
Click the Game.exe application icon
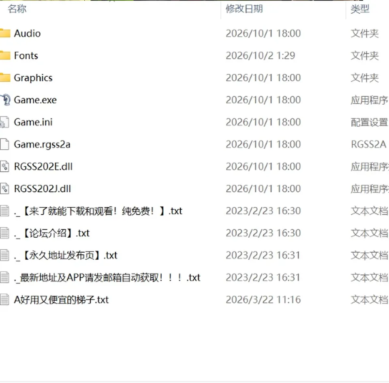tap(5, 100)
